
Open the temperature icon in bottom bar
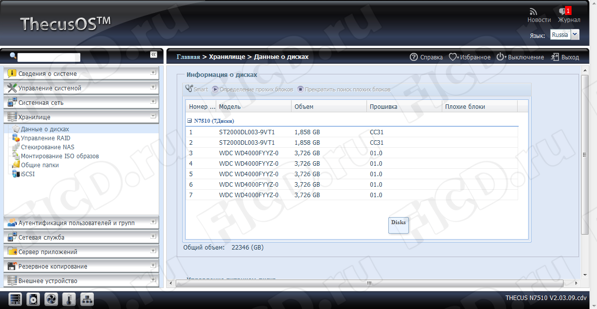coord(69,300)
